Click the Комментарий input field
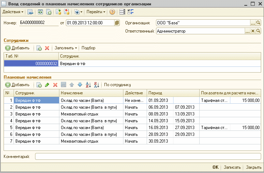Viewport: 264px width, 173px height. point(148,157)
